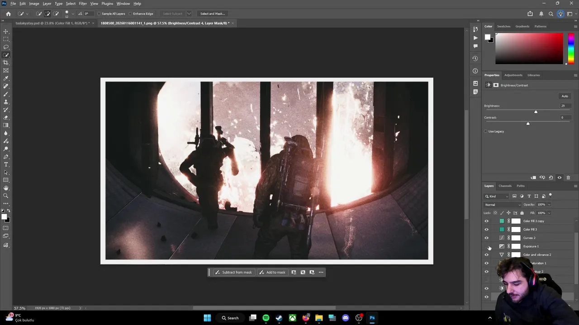Switch to the Adjustments tab

(513, 75)
